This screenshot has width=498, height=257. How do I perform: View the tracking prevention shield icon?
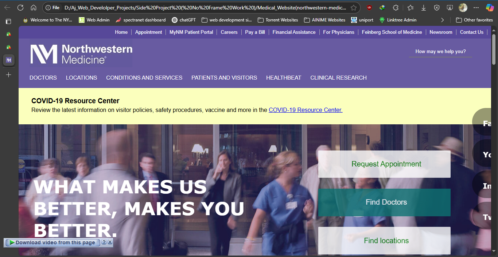tap(437, 7)
